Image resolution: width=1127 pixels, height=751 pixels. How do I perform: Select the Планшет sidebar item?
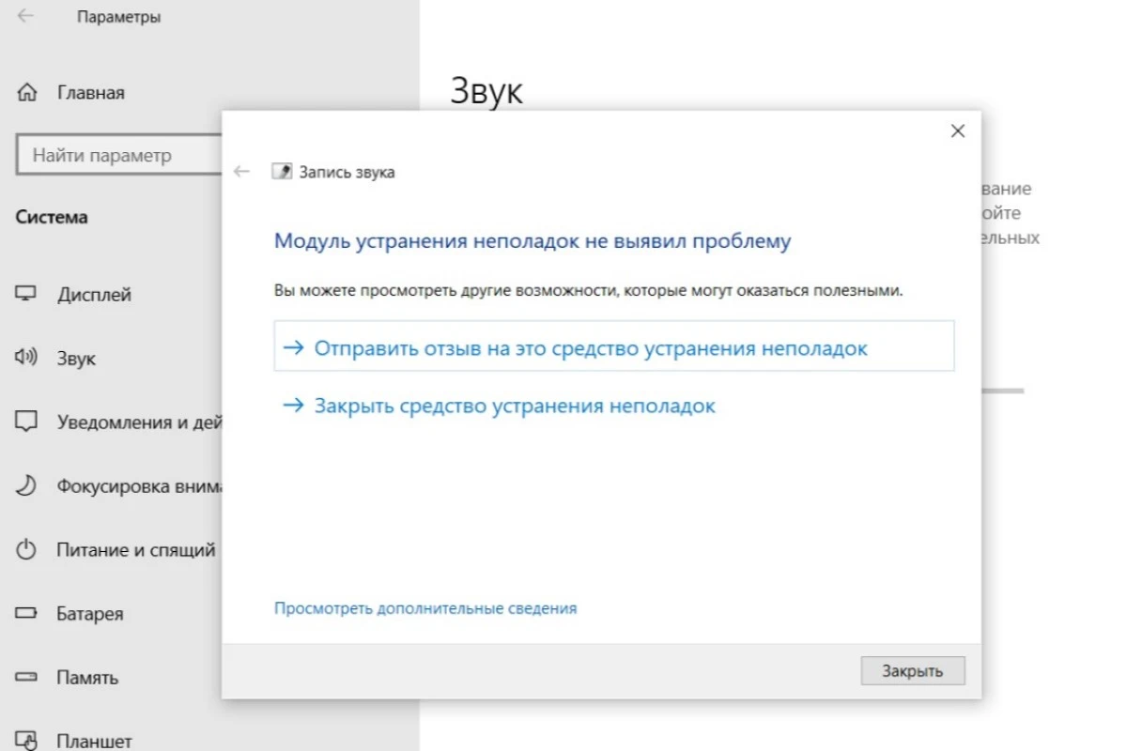74,742
